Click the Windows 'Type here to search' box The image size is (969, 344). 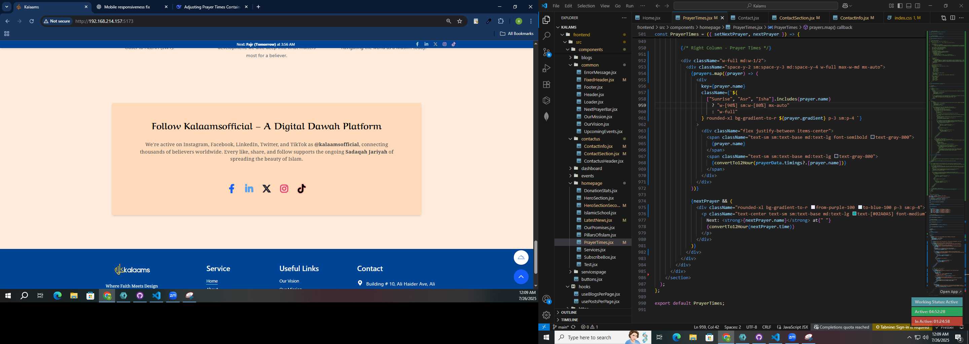(x=603, y=338)
